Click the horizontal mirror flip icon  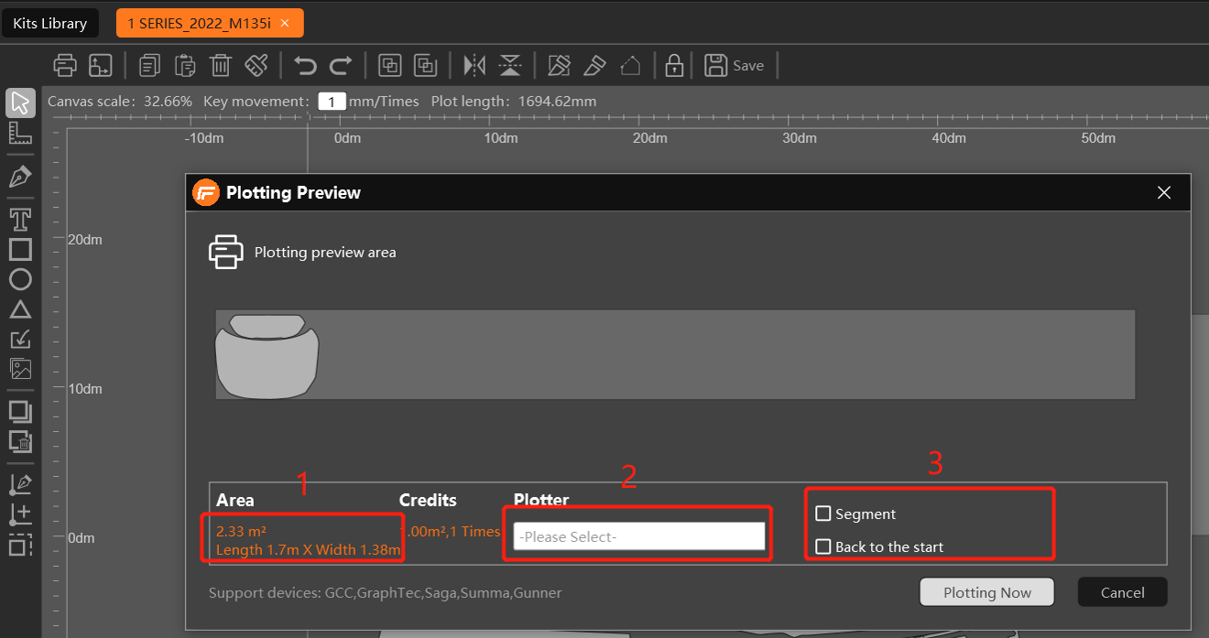[474, 65]
